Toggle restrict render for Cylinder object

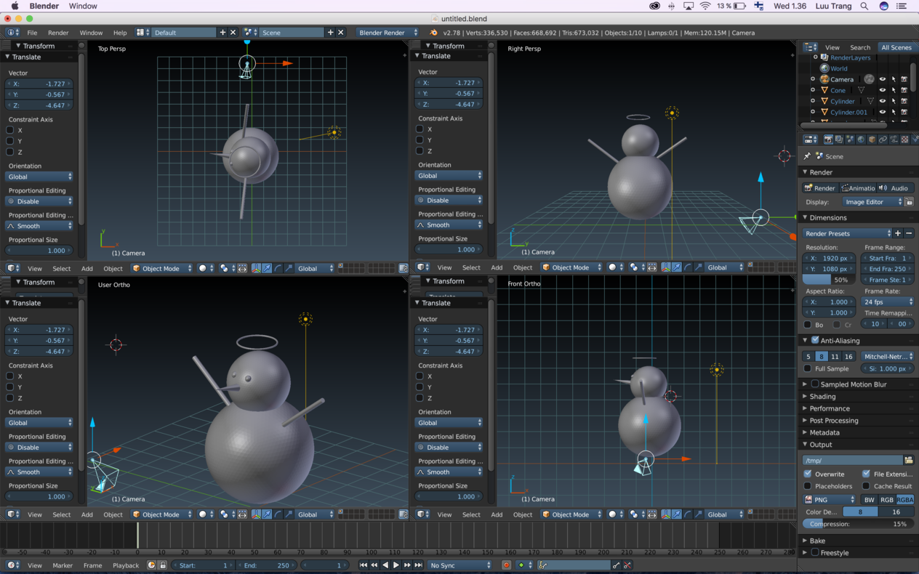[x=904, y=101]
